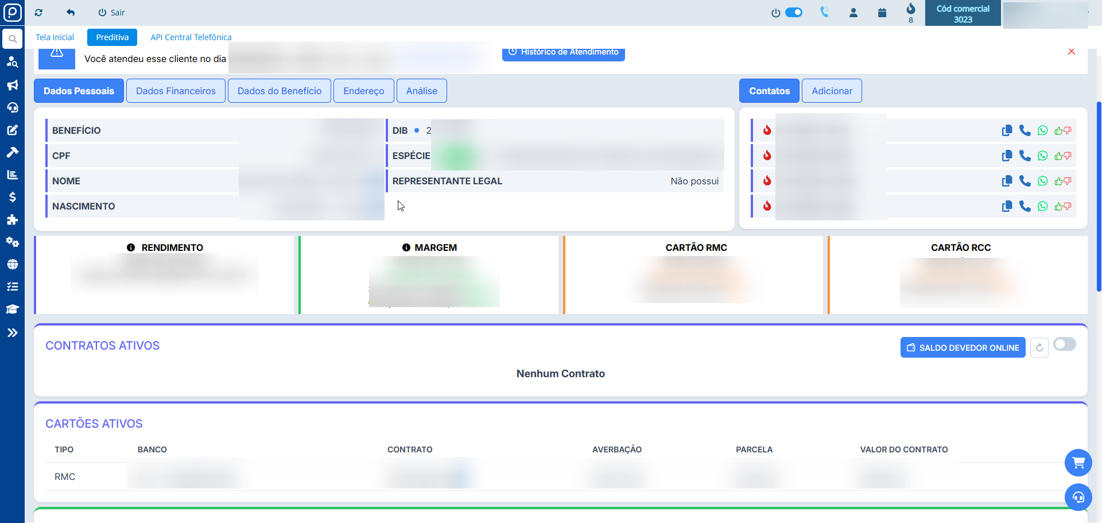Click the Saldo Devedor Online button
The width and height of the screenshot is (1102, 523).
[x=963, y=348]
